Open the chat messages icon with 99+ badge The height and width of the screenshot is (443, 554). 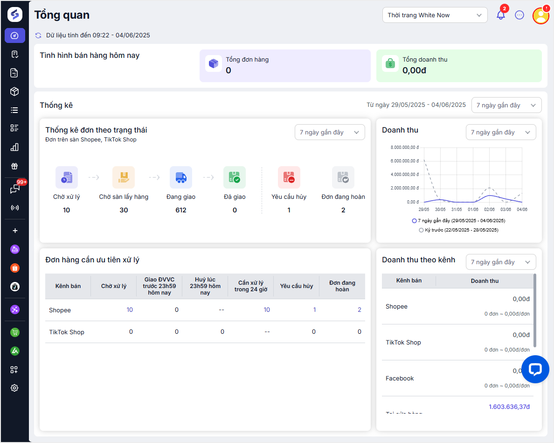(x=15, y=189)
